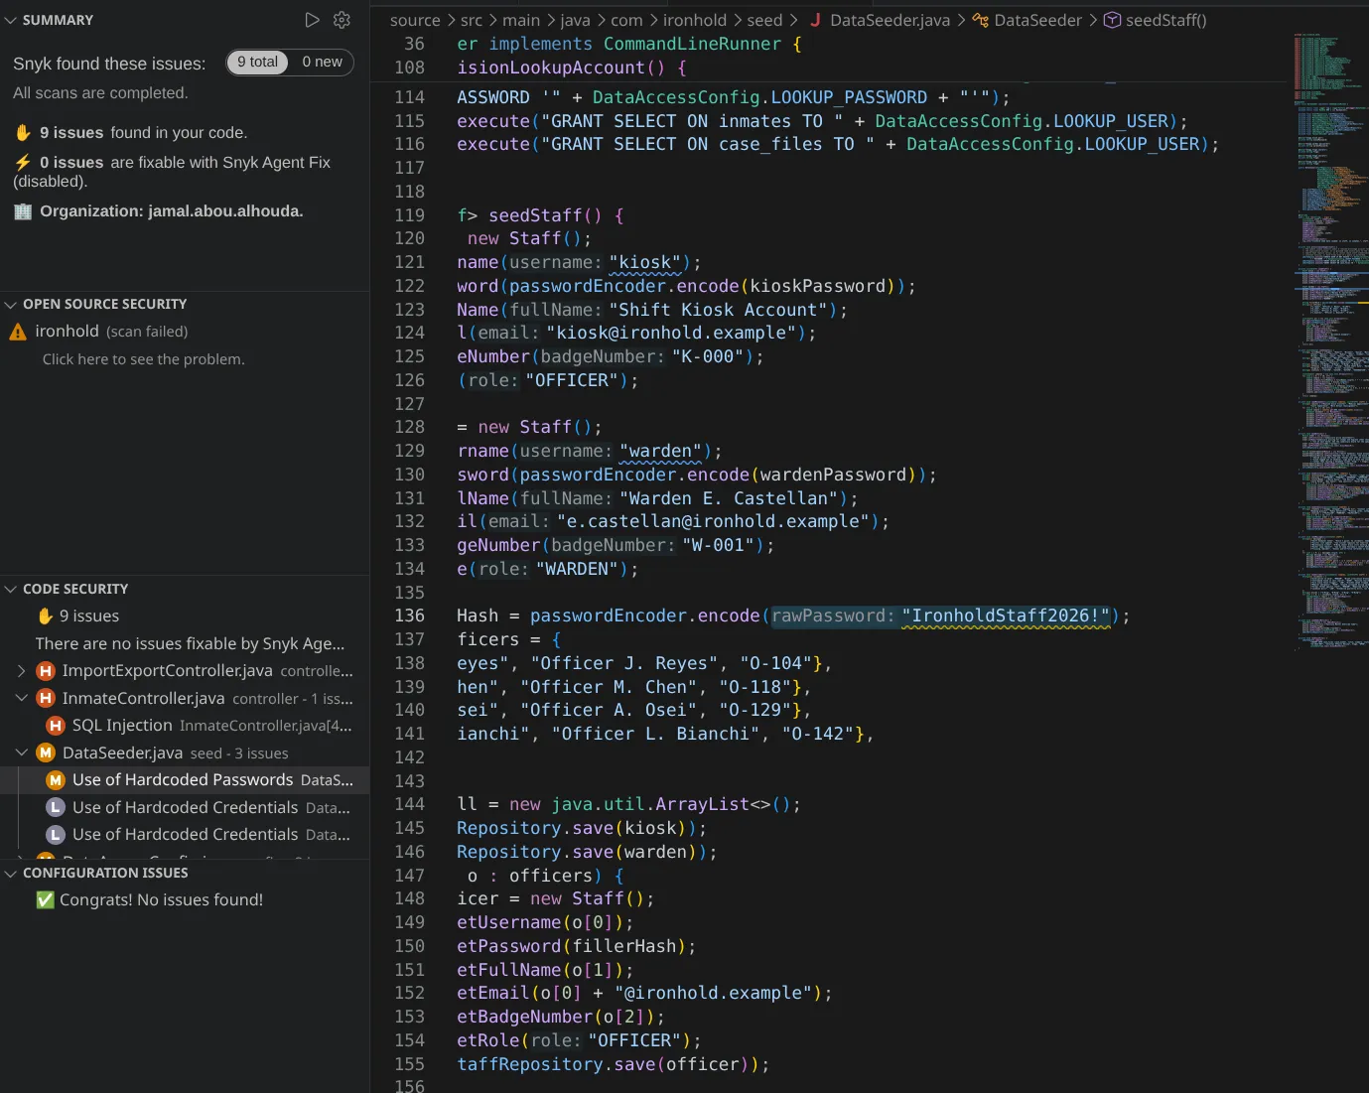Run Snyk scan with the play icon
The image size is (1369, 1093).
pos(312,20)
